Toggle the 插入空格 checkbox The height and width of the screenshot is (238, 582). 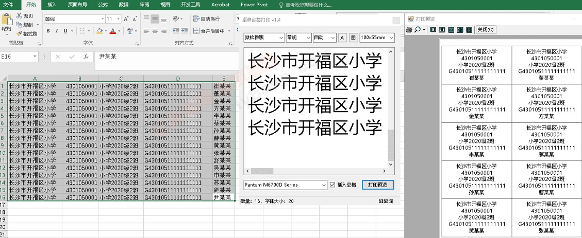pos(332,185)
